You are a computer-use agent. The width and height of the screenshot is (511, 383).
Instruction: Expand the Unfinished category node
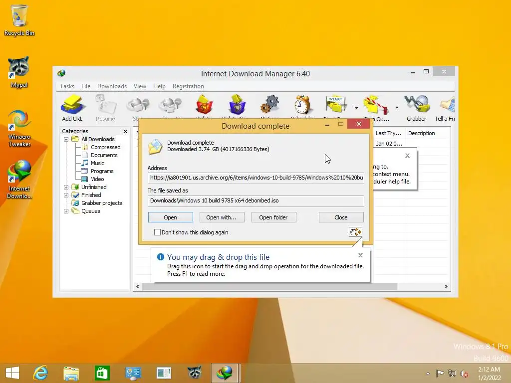click(66, 187)
